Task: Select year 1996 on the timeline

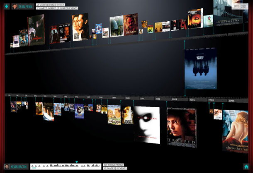Action: (x=76, y=97)
